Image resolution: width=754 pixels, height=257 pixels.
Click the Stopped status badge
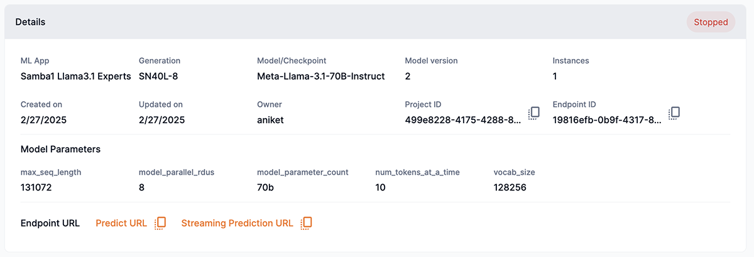click(x=711, y=22)
